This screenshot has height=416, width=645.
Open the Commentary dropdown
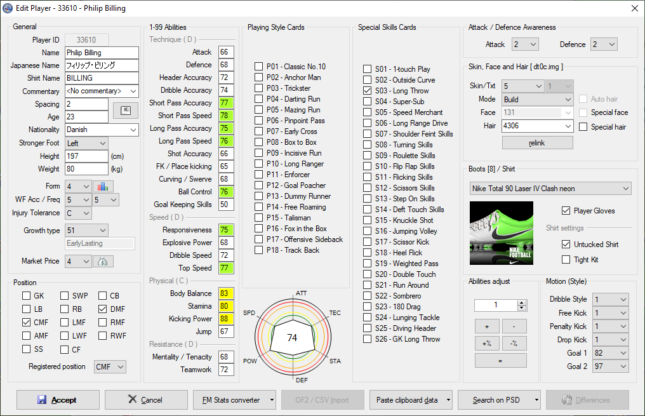click(x=133, y=91)
